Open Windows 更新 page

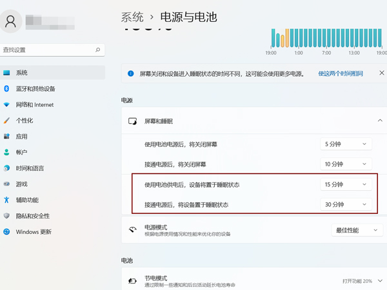[x=35, y=232]
